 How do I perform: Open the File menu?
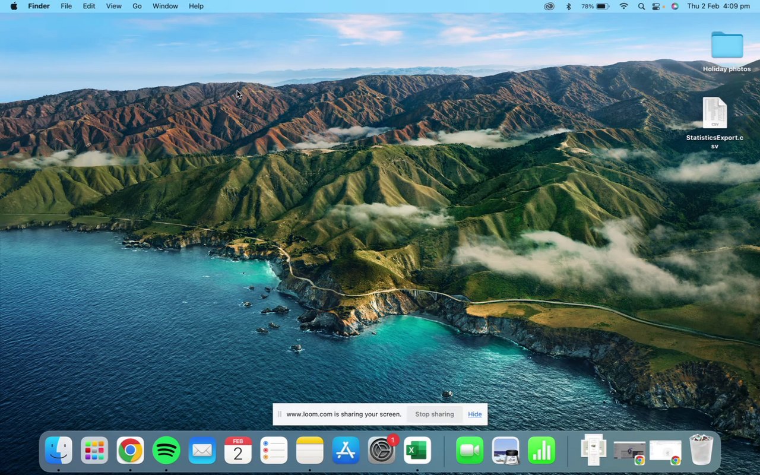click(66, 6)
